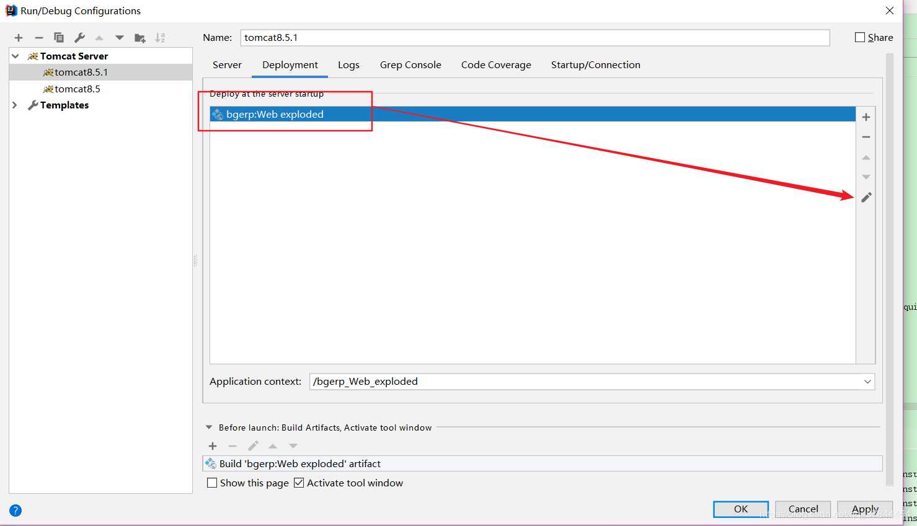Click the Name input field

coord(535,38)
